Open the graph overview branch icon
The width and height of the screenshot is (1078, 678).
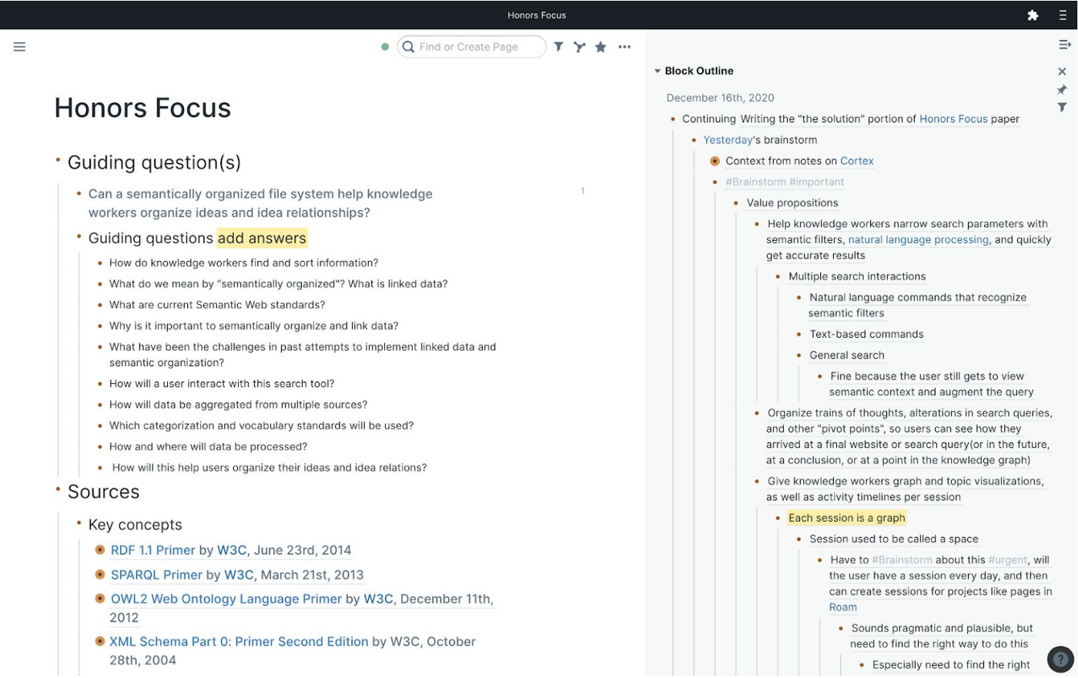(x=579, y=47)
